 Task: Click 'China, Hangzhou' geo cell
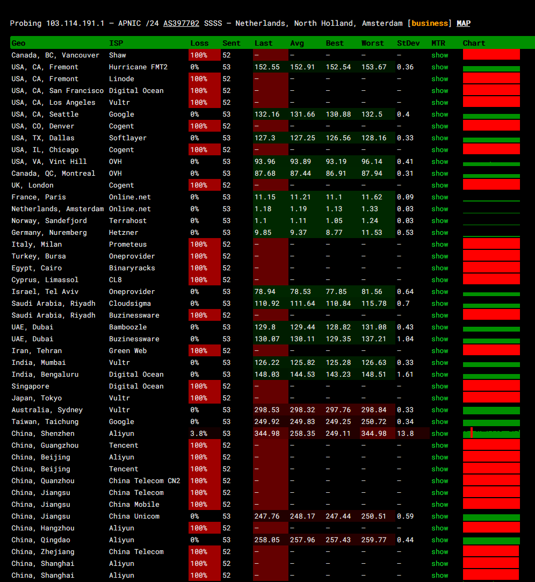42,528
